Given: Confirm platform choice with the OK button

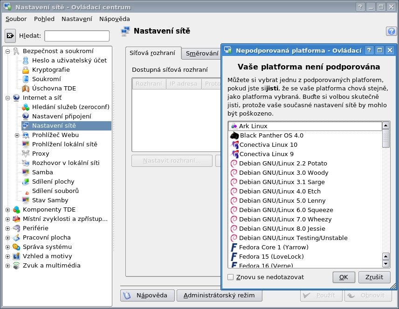Looking at the screenshot, I should point(344,277).
